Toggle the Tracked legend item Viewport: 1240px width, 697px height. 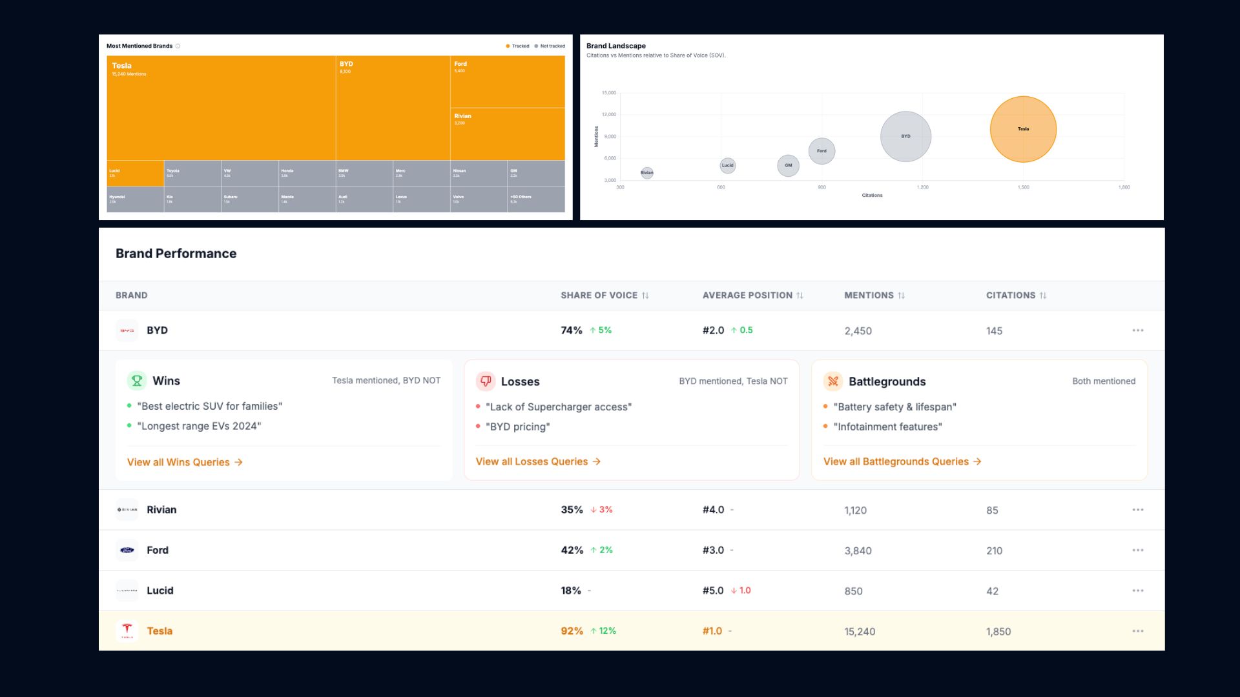(517, 46)
